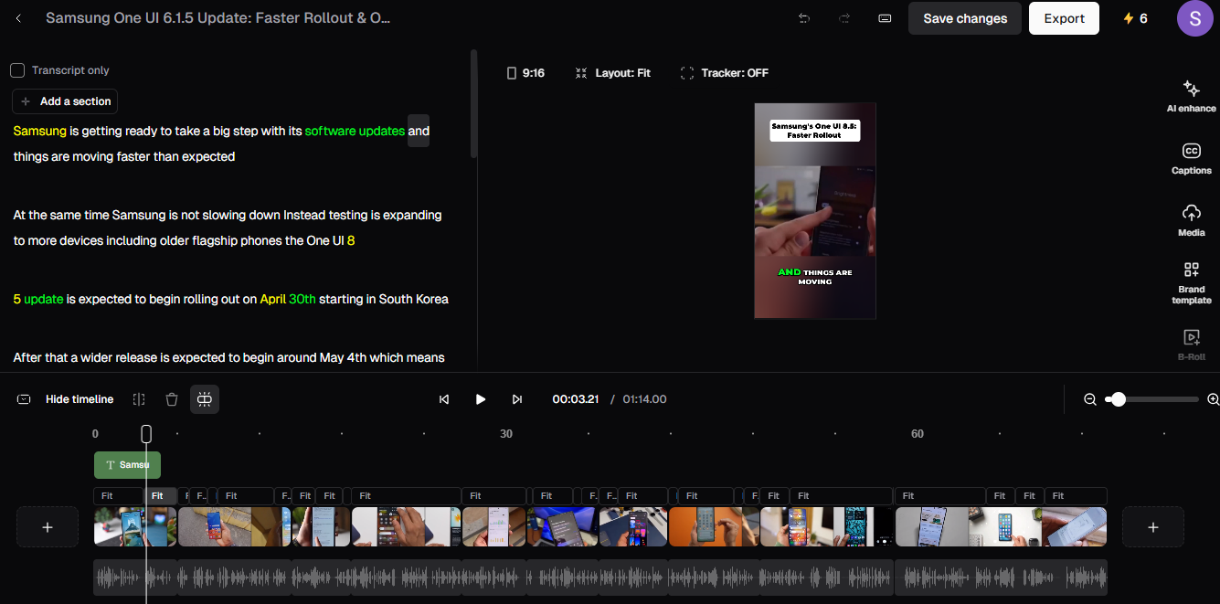
Task: Click 'AND THINGS ARE MOVING' caption in preview
Action: coord(815,277)
